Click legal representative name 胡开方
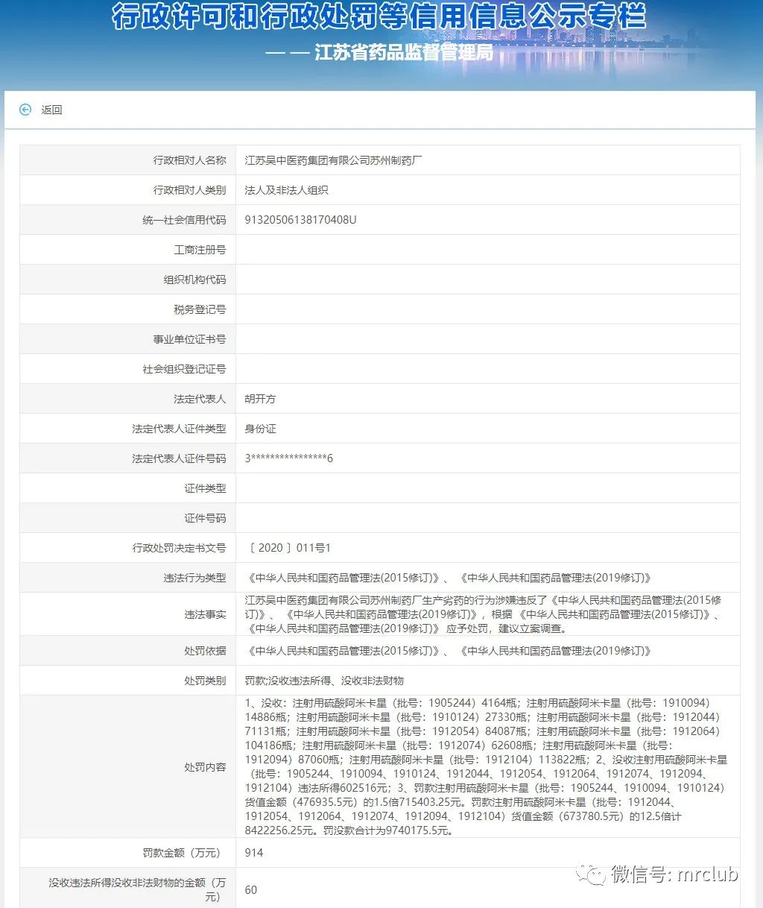The height and width of the screenshot is (908, 763). (x=260, y=399)
